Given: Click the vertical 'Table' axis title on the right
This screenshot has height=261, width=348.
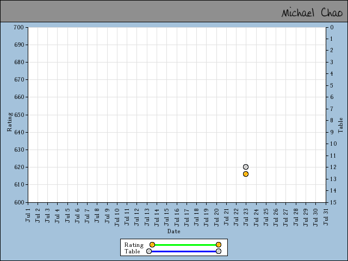Looking at the screenshot, I should coord(340,126).
